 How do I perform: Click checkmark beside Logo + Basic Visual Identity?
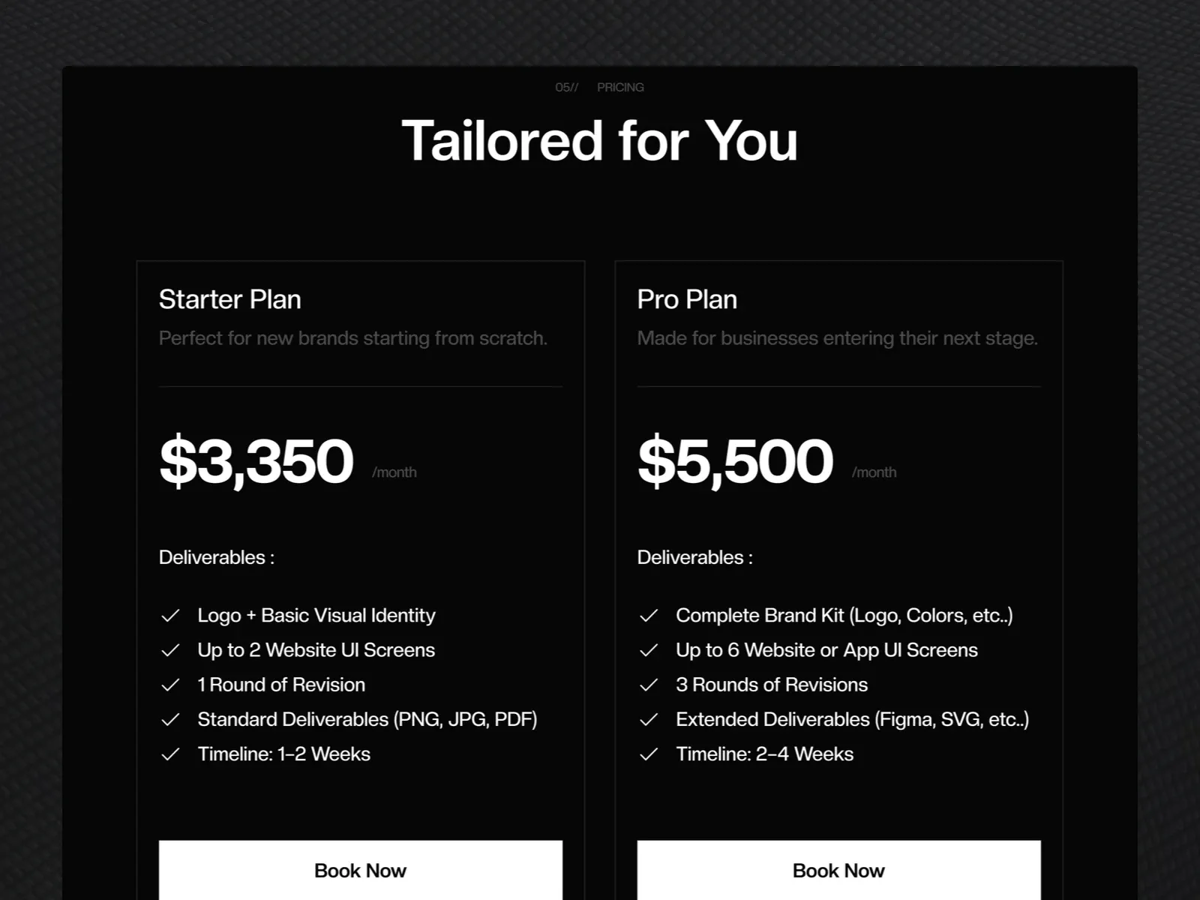point(170,616)
